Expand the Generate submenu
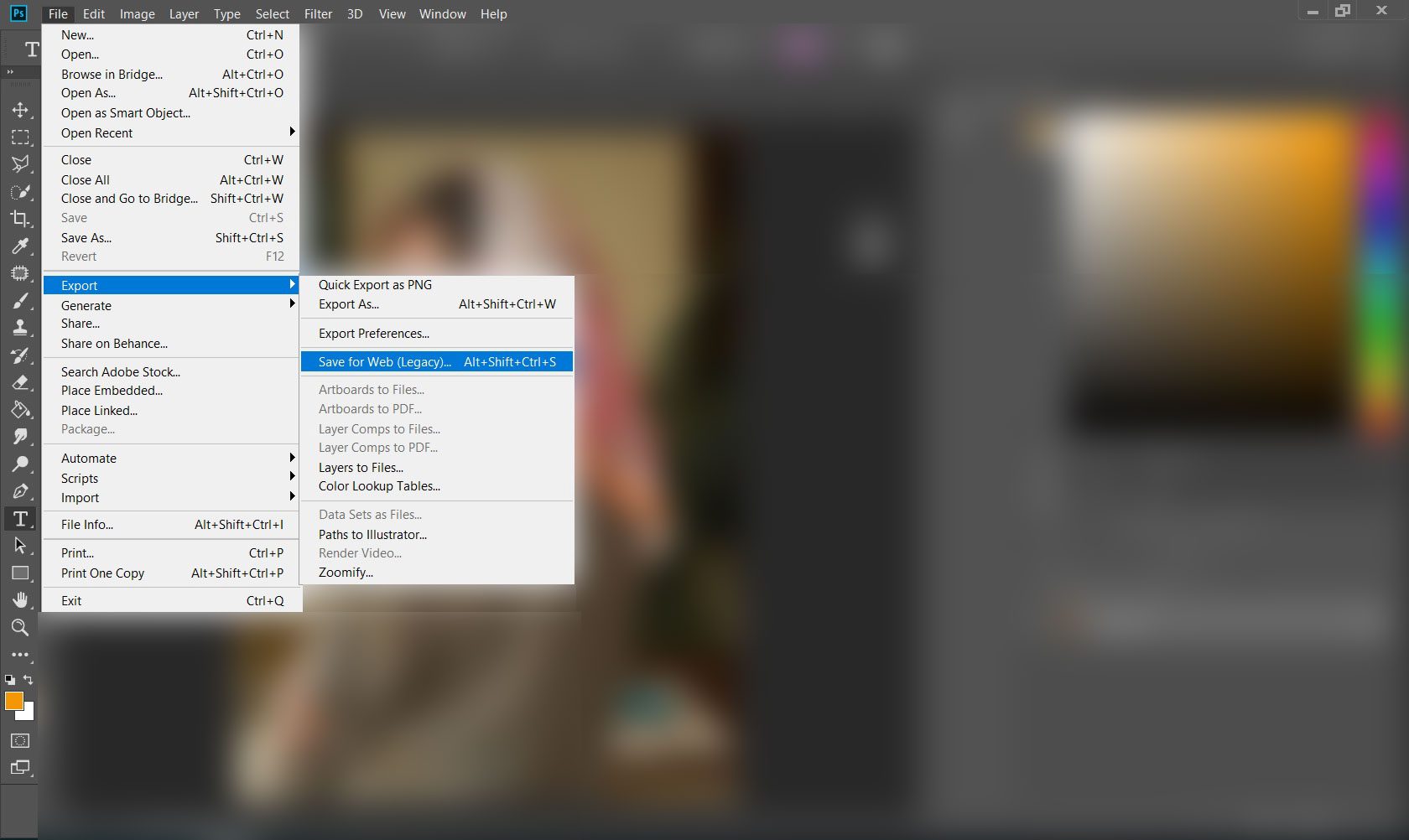 pos(171,305)
